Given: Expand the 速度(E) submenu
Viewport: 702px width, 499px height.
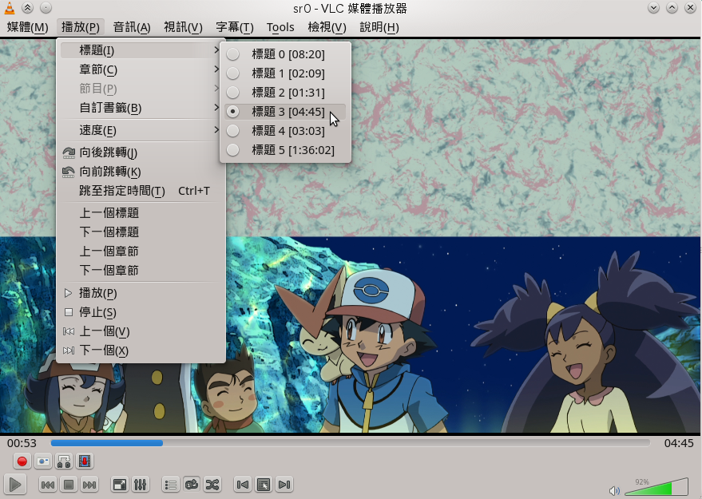Looking at the screenshot, I should pos(141,130).
